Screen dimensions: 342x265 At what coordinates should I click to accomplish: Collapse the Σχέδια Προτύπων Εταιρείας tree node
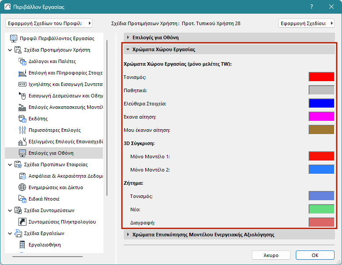[x=10, y=165]
